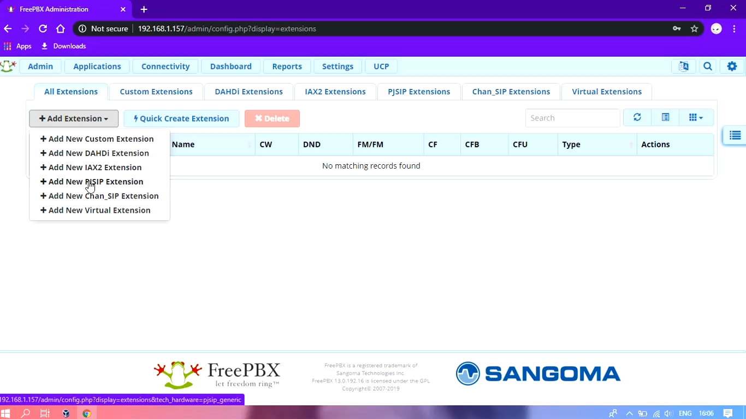Viewport: 746px width, 419px height.
Task: Click the Windows Start button
Action: (7, 413)
